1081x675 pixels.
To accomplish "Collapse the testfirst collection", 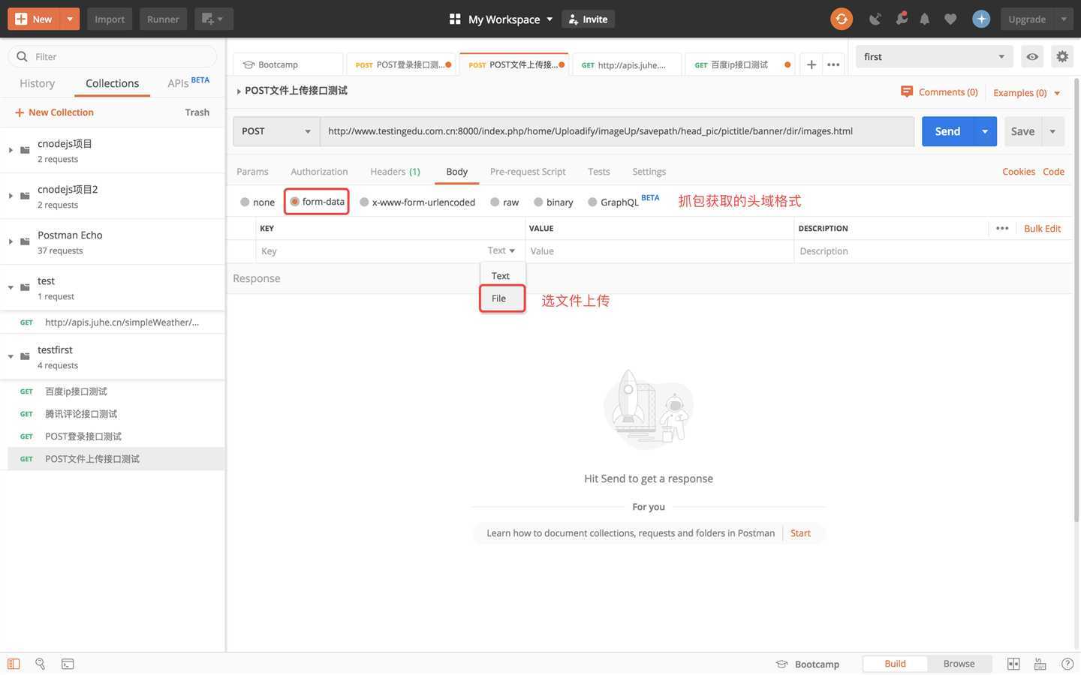I will (x=11, y=356).
